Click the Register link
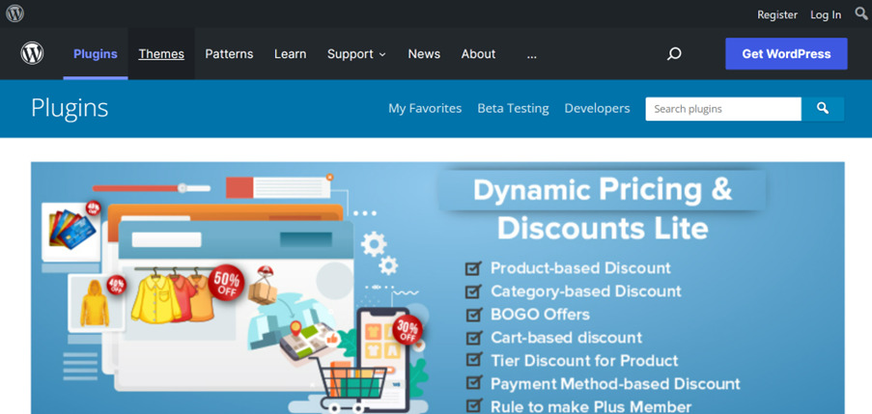 click(777, 15)
